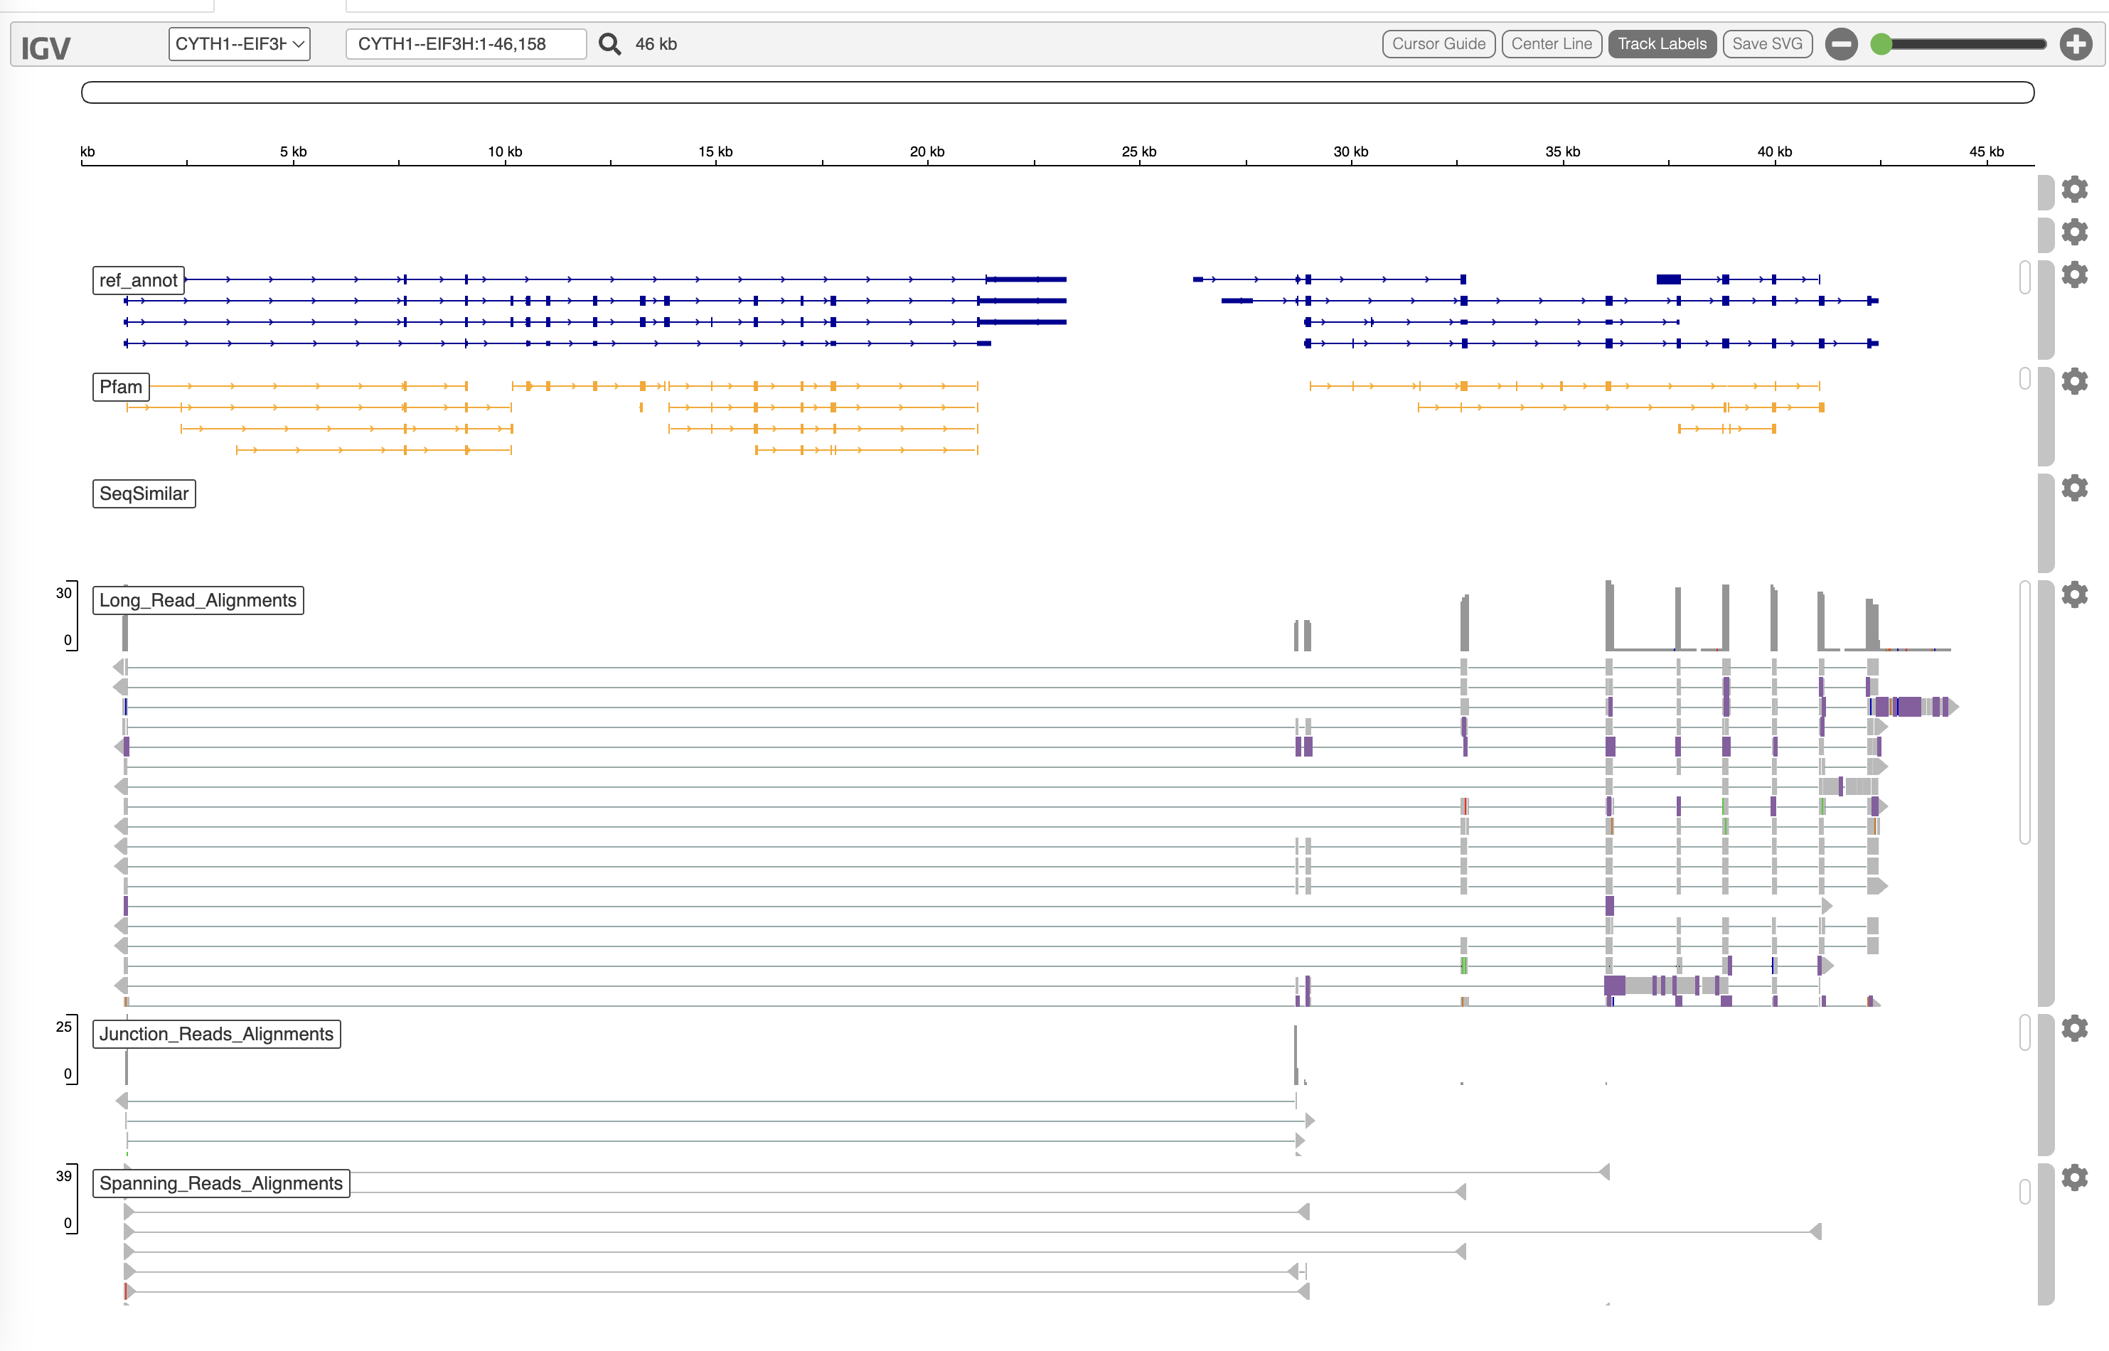This screenshot has width=2109, height=1351.
Task: Click the Long_Read_Alignments track label
Action: (x=198, y=600)
